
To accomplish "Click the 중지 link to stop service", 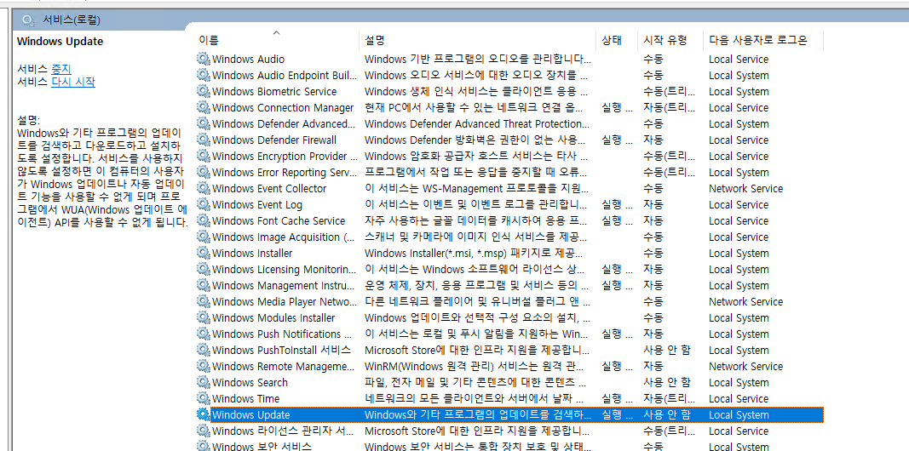I will [x=60, y=68].
